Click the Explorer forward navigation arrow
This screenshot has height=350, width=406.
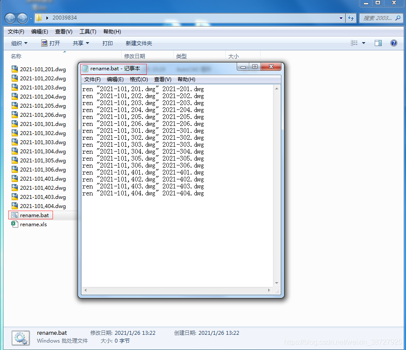22,18
